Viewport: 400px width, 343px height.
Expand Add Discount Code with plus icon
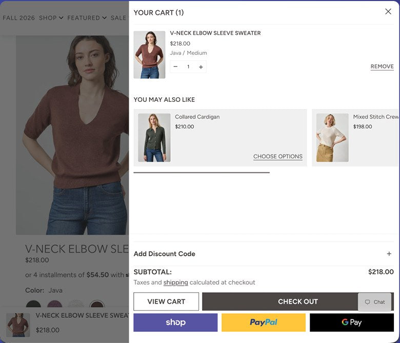(389, 253)
